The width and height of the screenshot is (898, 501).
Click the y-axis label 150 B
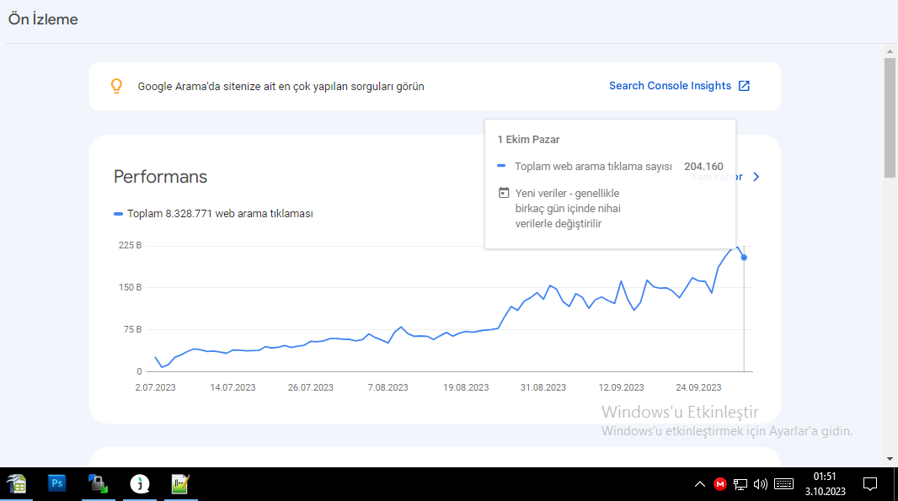(x=130, y=287)
